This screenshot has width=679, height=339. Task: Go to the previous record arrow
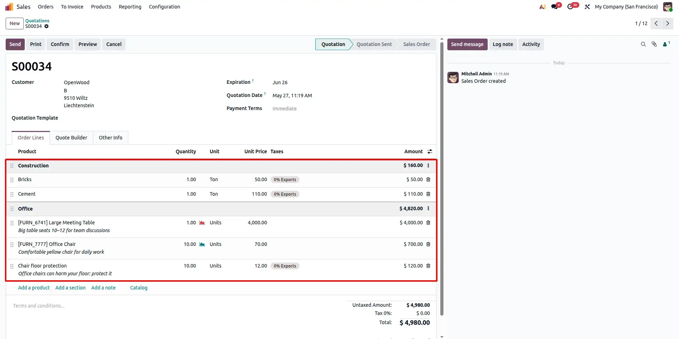point(656,23)
